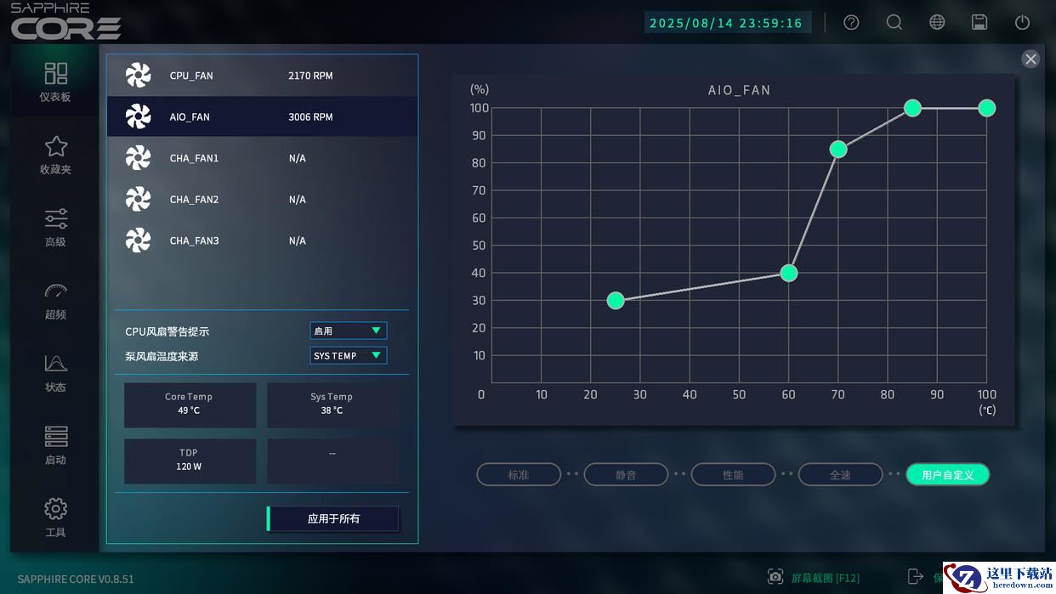Click the 屏幕截图 camera icon
Image resolution: width=1056 pixels, height=594 pixels.
point(775,577)
